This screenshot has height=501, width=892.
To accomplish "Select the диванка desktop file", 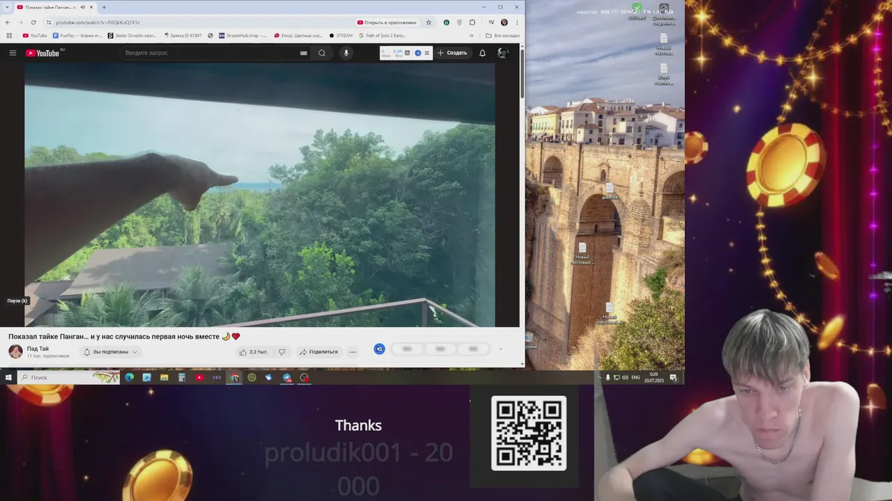I will pos(610,191).
